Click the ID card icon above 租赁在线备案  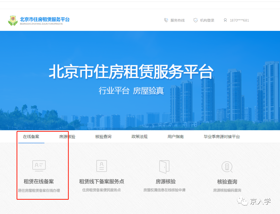point(39,166)
